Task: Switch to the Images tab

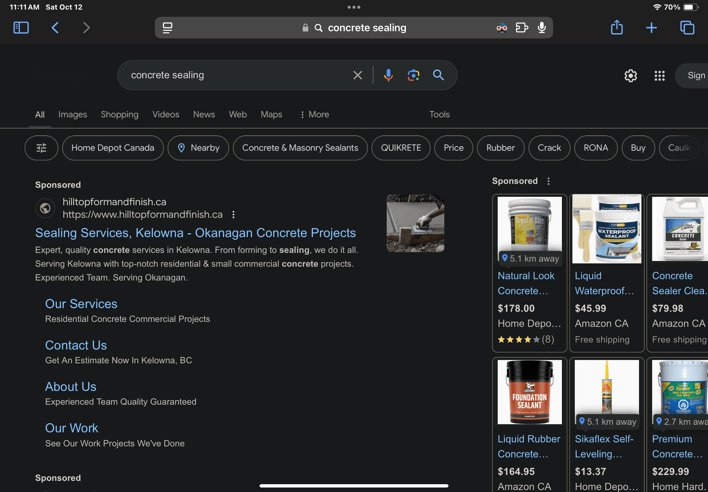Action: pyautogui.click(x=73, y=114)
